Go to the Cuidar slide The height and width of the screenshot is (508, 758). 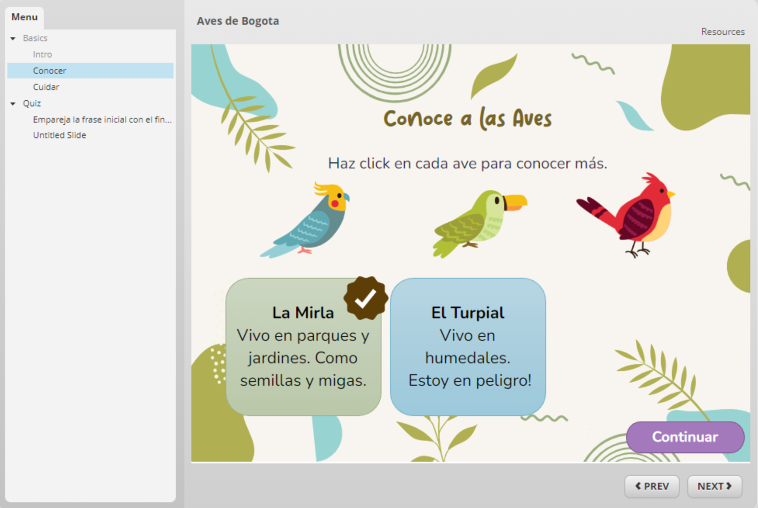click(x=46, y=87)
